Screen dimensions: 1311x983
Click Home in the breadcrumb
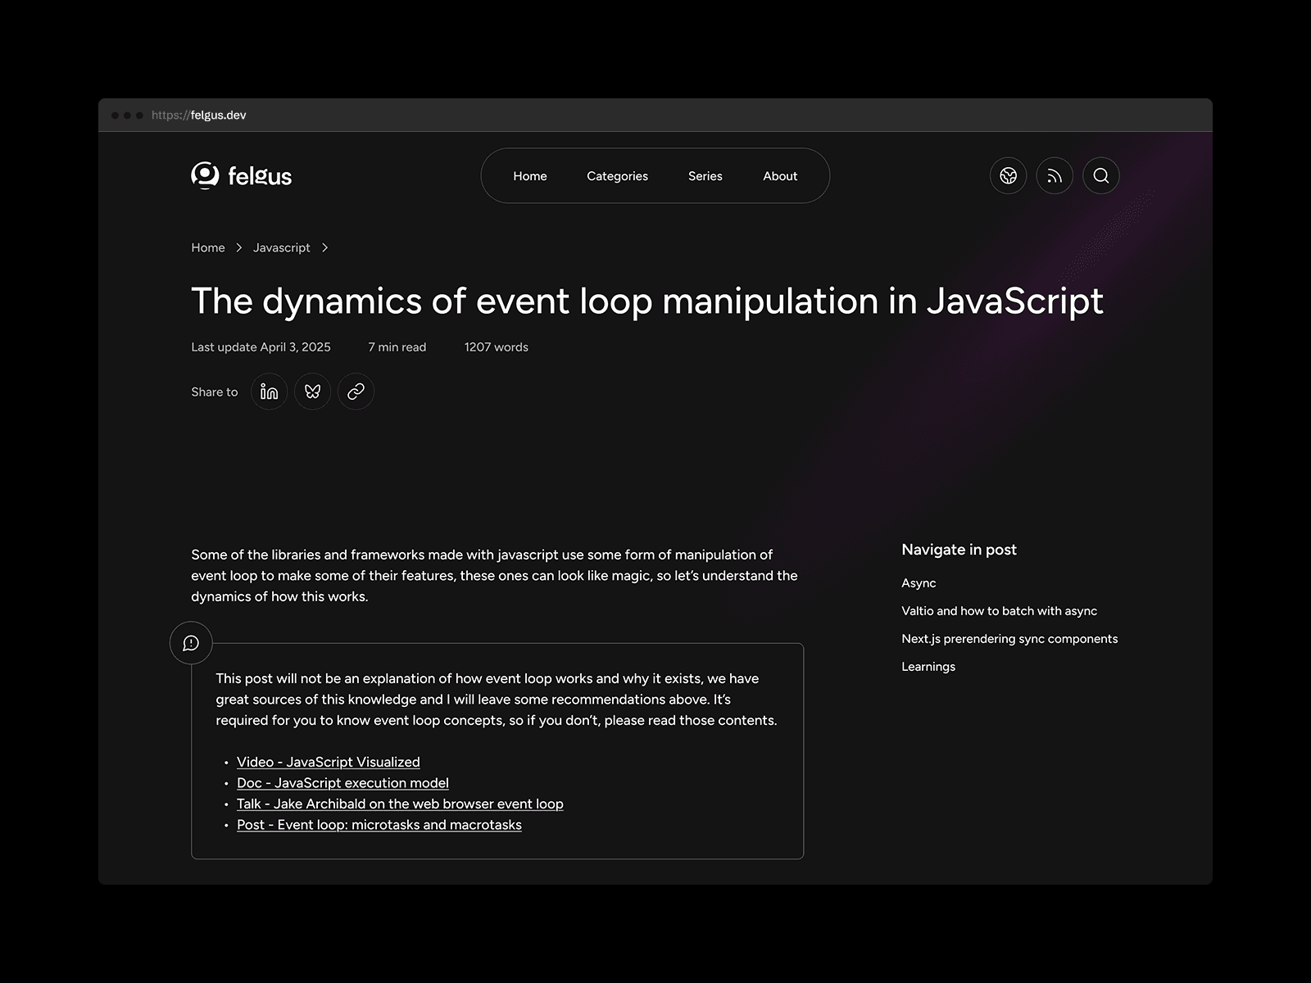(x=207, y=247)
